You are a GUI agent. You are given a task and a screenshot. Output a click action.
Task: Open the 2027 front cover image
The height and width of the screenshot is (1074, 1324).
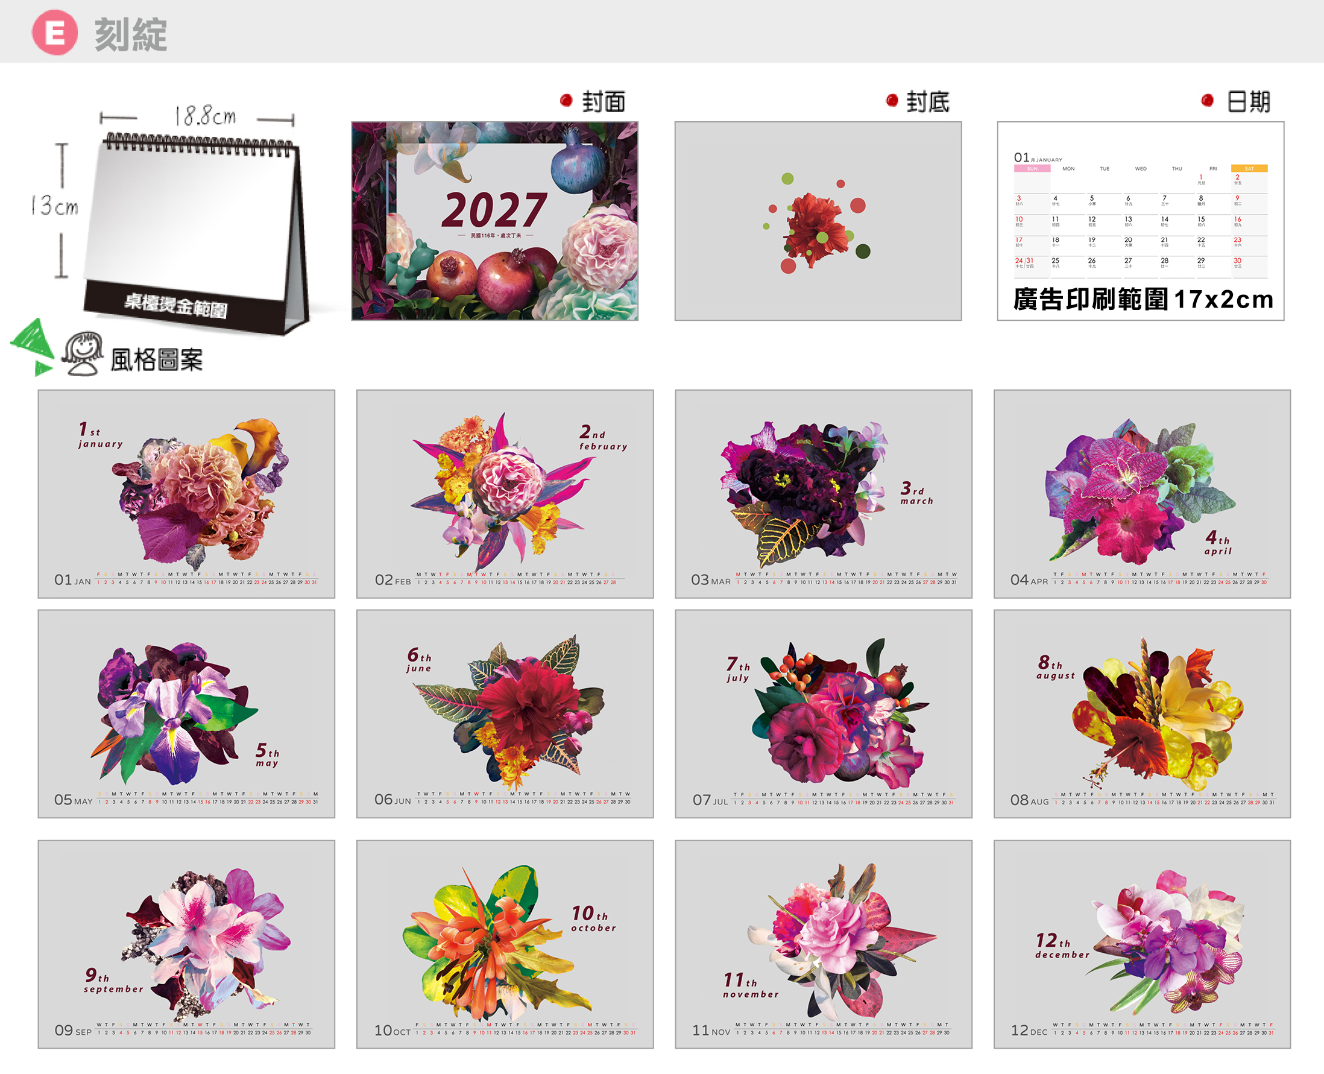point(495,221)
